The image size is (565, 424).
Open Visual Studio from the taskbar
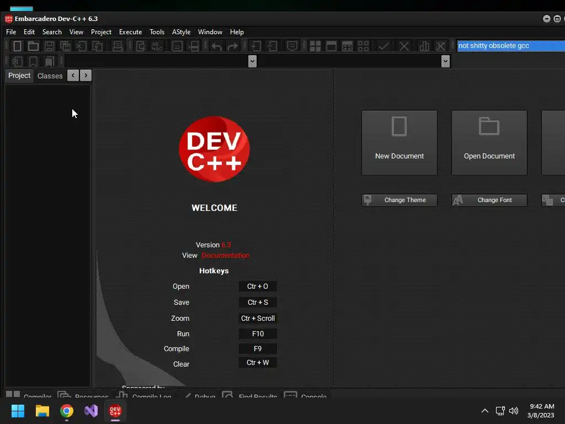pos(91,411)
